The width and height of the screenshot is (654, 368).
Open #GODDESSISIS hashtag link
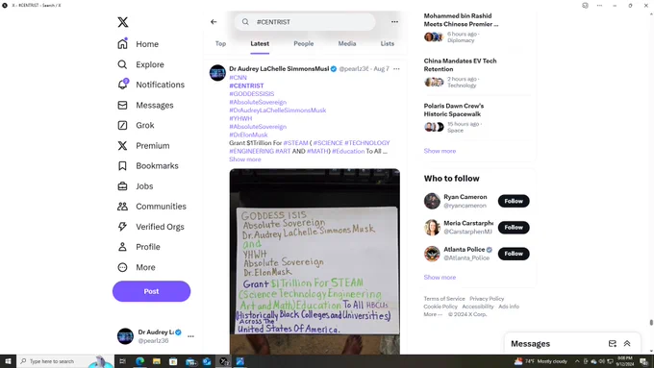click(x=252, y=94)
